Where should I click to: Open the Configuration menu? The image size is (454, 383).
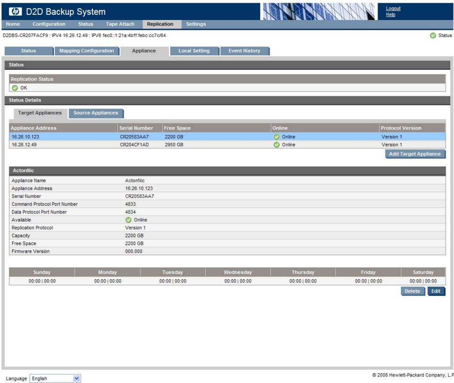pyautogui.click(x=49, y=24)
